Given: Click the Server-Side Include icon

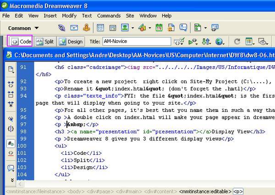Looking at the screenshot, I should point(171,27).
